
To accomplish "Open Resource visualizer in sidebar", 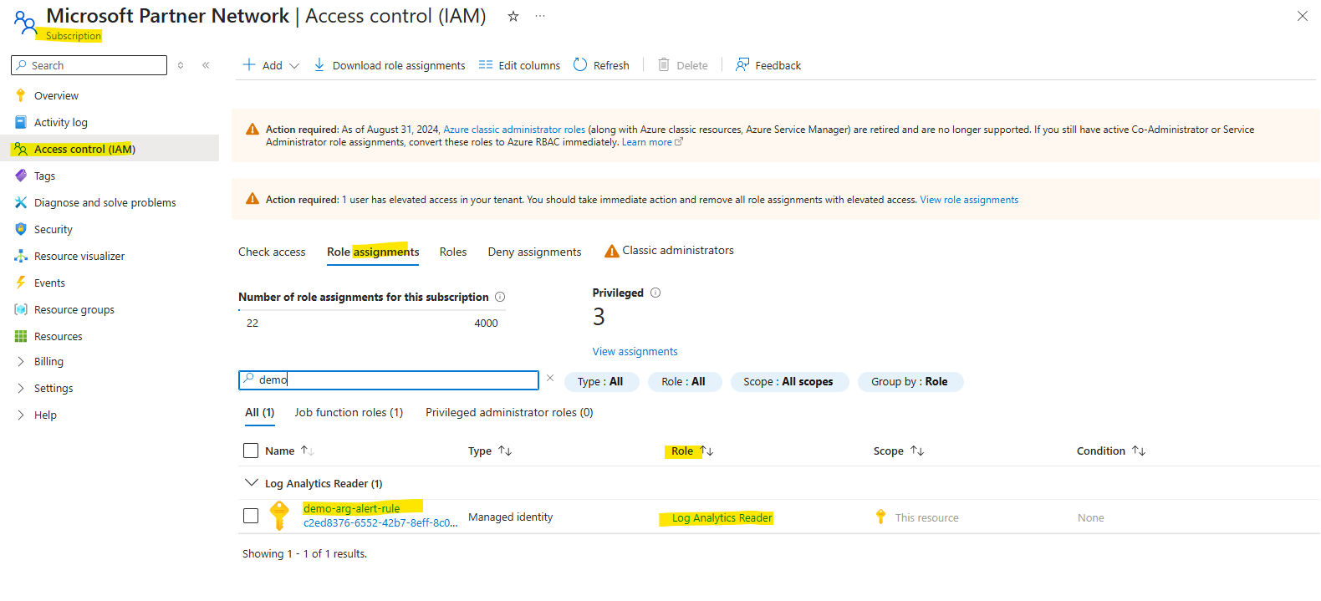I will [79, 256].
